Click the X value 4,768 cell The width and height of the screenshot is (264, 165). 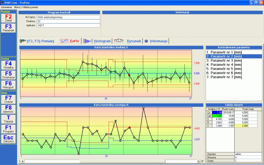coord(217,119)
